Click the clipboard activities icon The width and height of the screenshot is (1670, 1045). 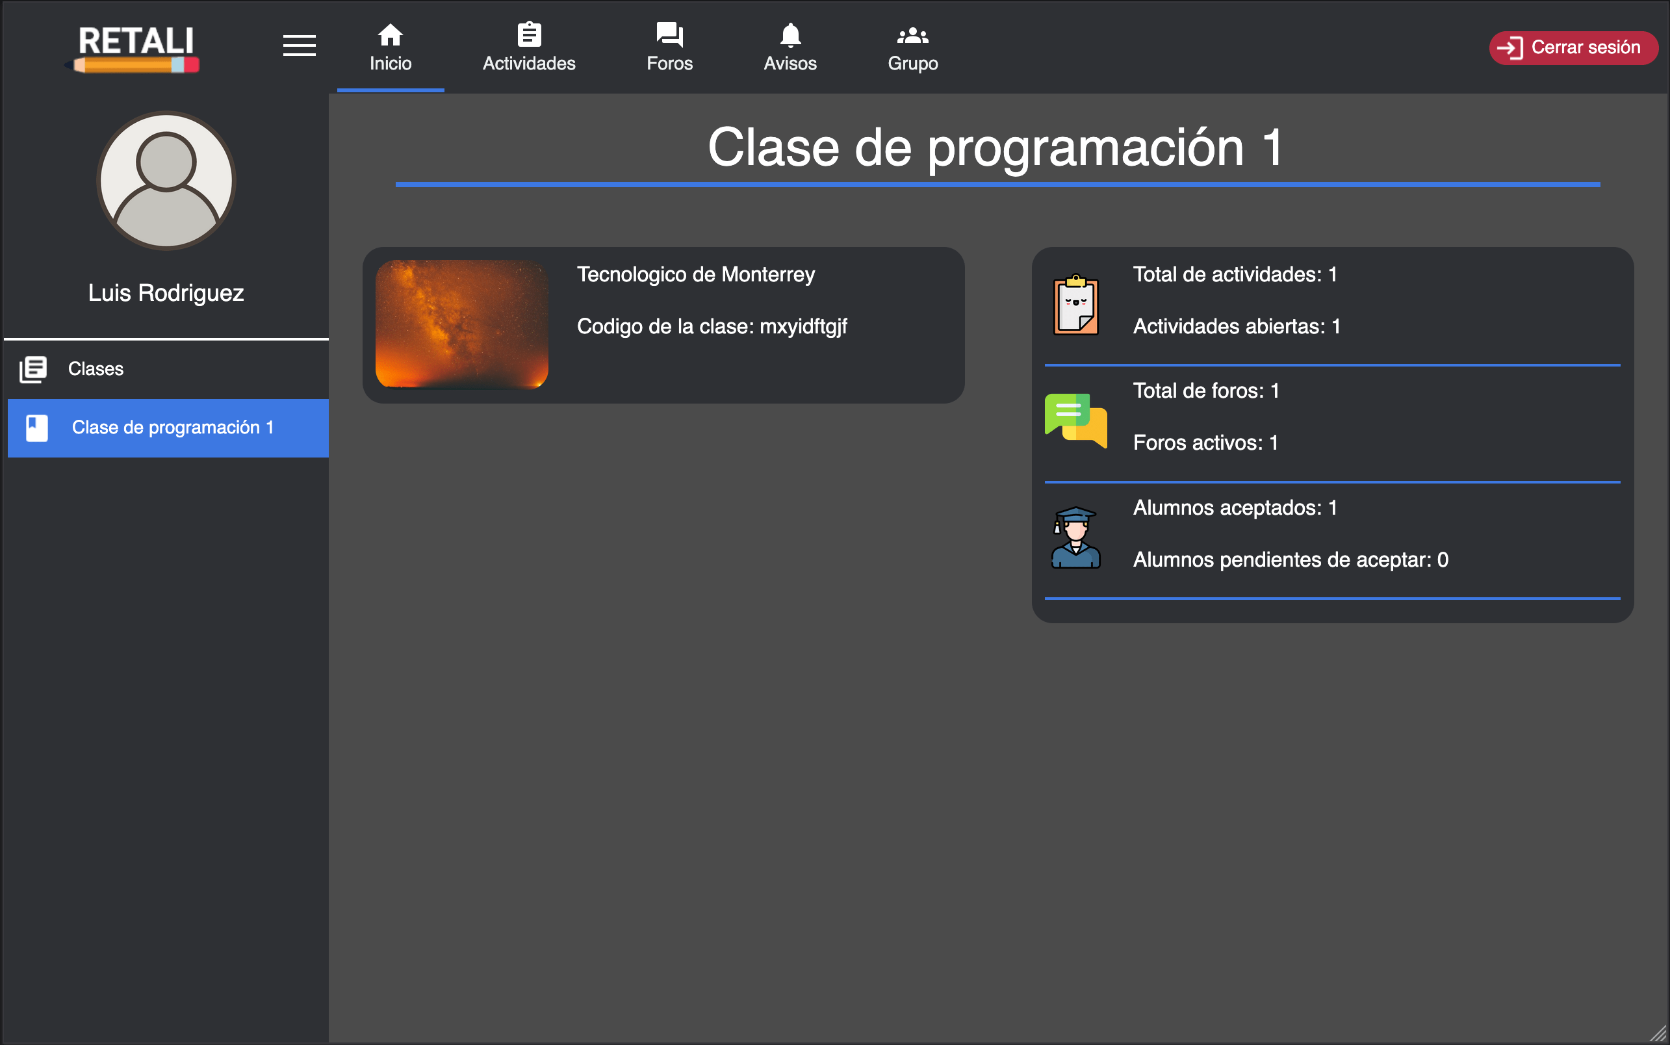click(x=1075, y=305)
